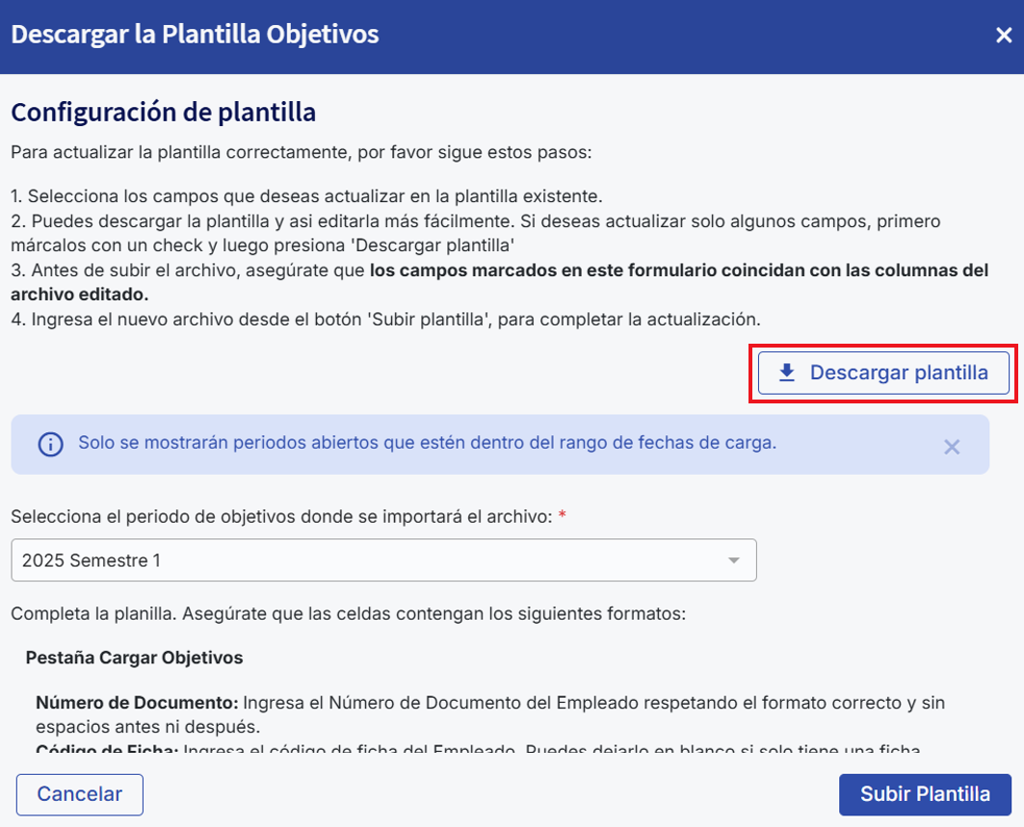Click the notice text about periodos abiertos
The image size is (1024, 827).
pyautogui.click(x=427, y=443)
